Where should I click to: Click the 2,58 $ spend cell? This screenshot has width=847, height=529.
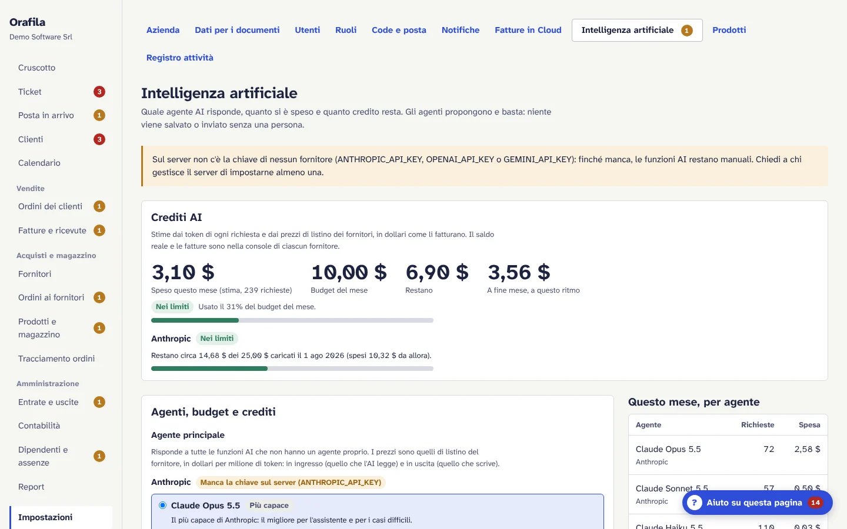click(807, 449)
